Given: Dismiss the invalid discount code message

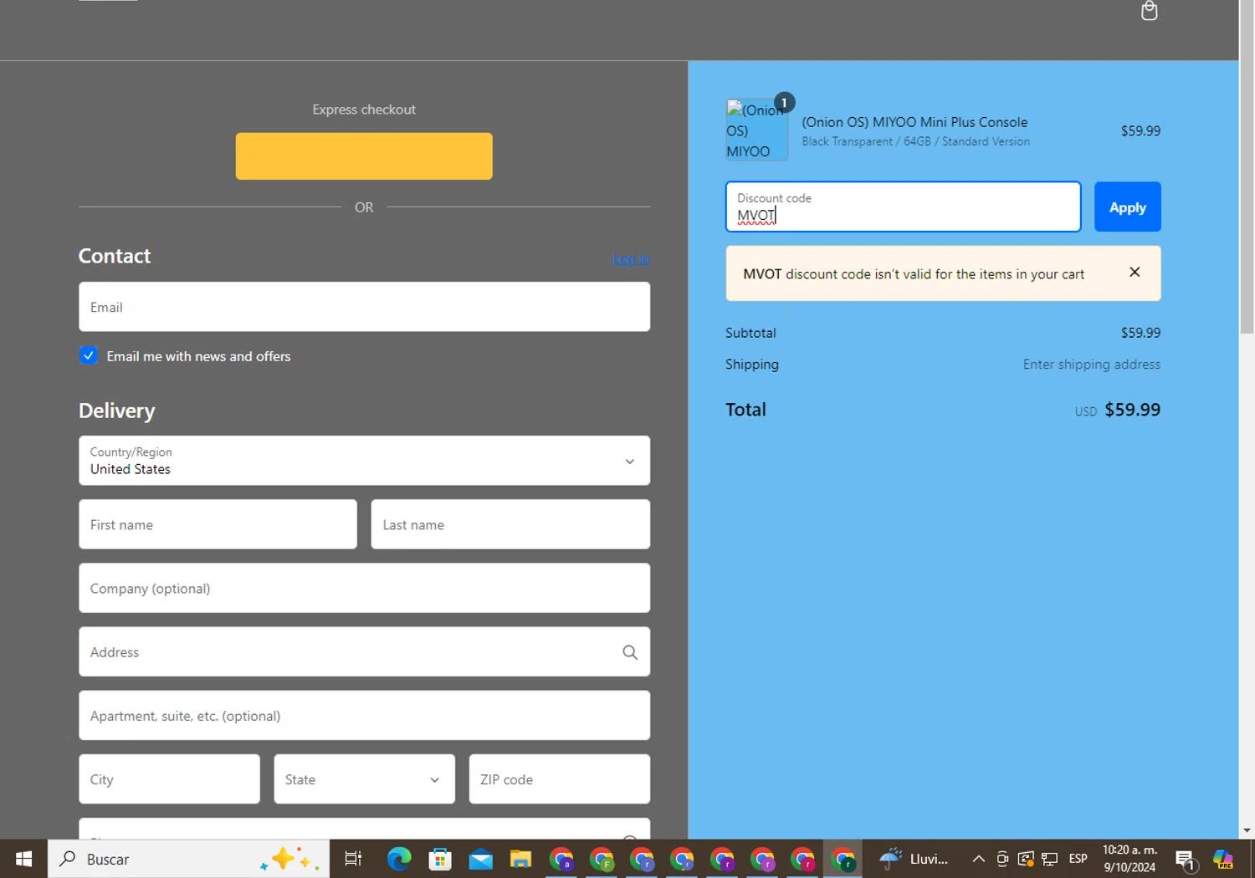Looking at the screenshot, I should (x=1135, y=272).
